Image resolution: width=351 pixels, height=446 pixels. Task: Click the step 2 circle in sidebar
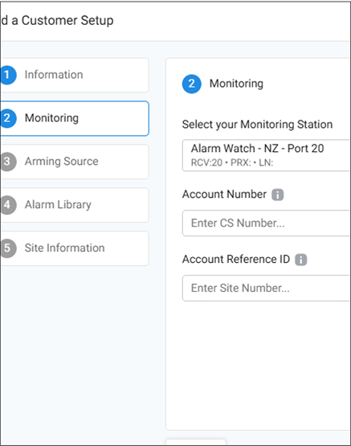click(8, 118)
